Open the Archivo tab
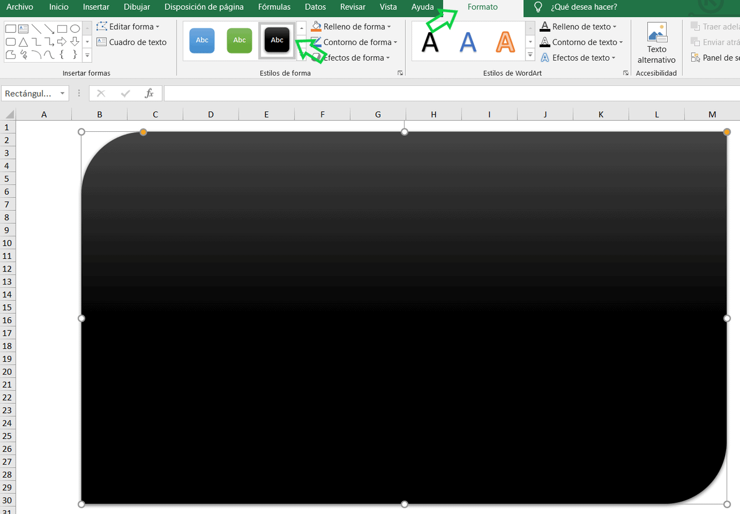740x514 pixels. click(x=19, y=7)
